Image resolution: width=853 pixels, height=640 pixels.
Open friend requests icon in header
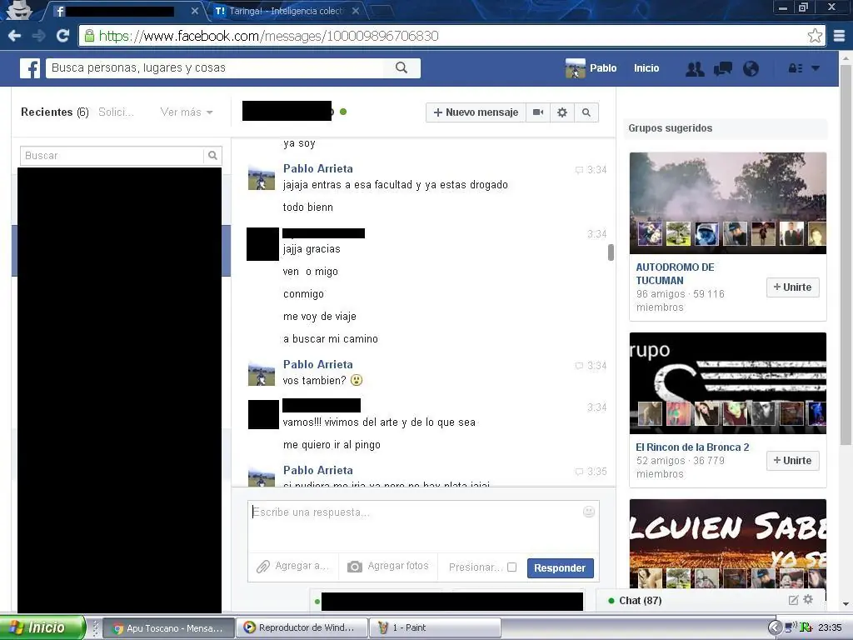click(695, 68)
